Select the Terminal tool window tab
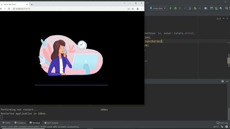Image resolution: width=230 pixels, height=129 pixels. pyautogui.click(x=34, y=123)
